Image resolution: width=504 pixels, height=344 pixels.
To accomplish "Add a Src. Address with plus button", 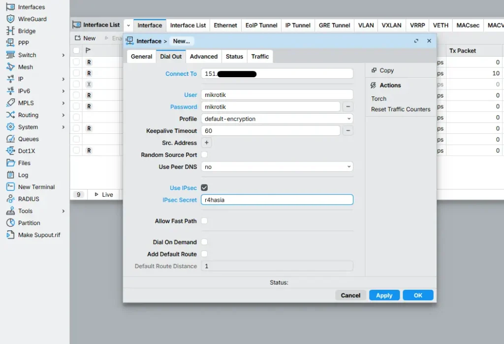I will (206, 143).
